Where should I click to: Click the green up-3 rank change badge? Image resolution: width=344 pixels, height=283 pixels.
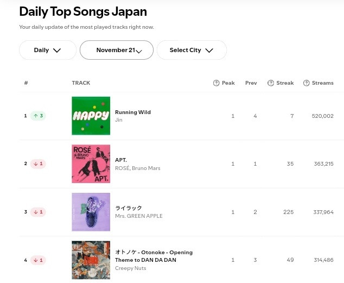tap(38, 116)
